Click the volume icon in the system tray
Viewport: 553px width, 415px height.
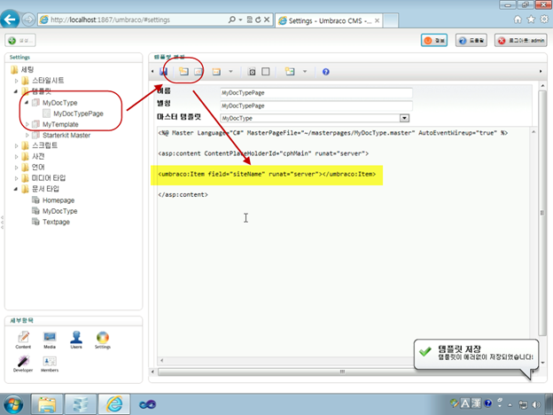pos(536,404)
